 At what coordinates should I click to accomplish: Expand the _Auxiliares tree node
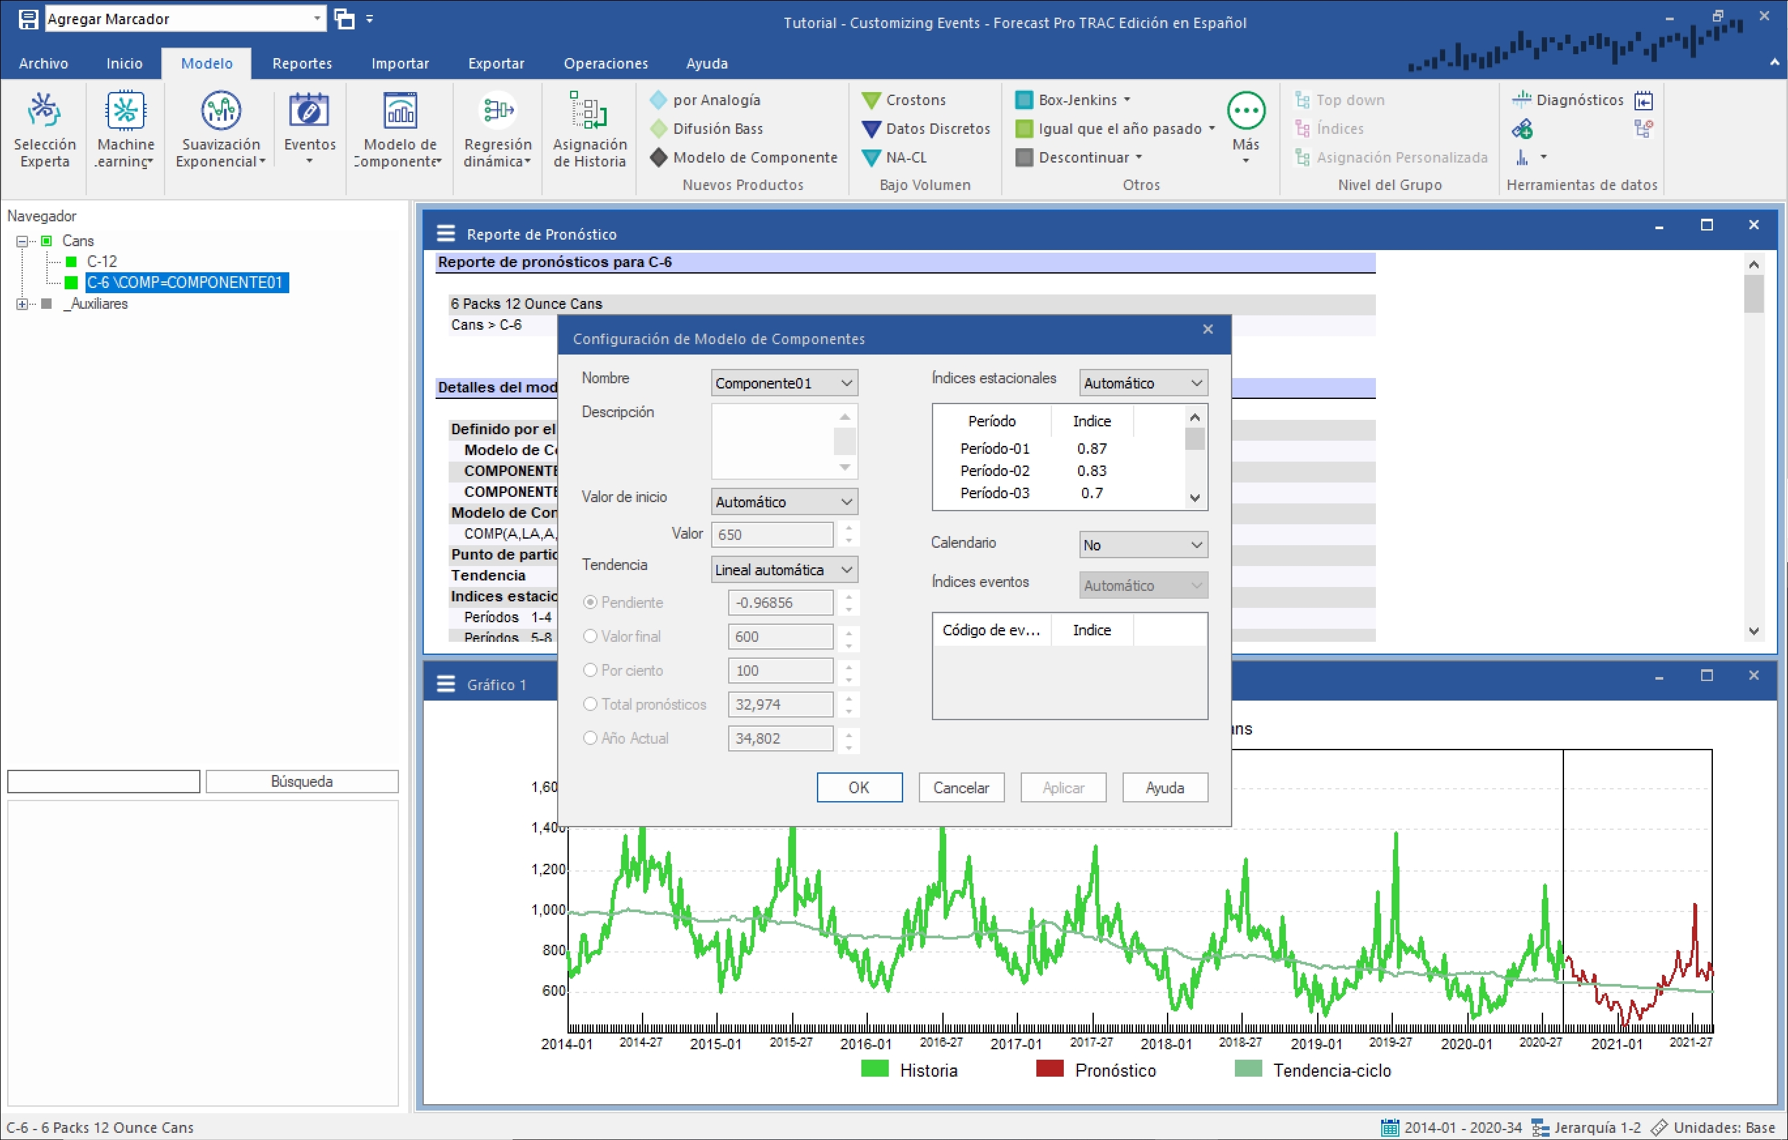22,304
